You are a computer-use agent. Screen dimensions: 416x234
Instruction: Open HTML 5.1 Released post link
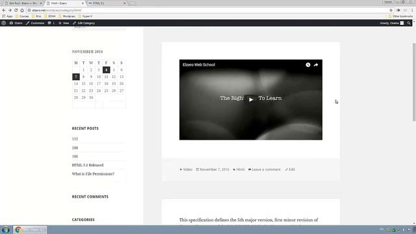(x=88, y=165)
